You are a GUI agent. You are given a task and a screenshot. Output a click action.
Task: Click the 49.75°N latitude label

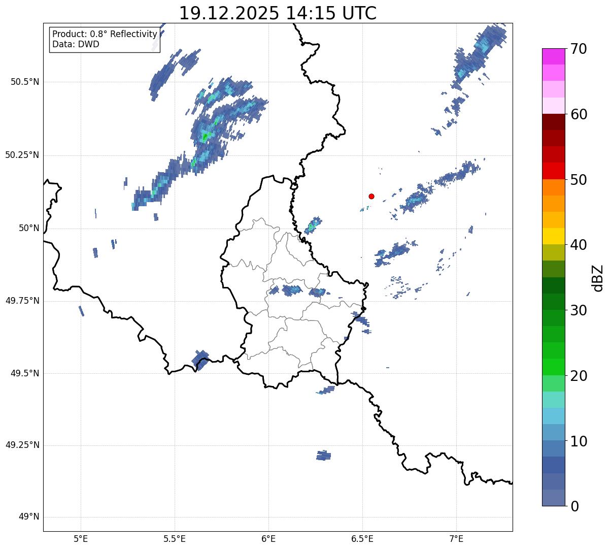coord(22,301)
